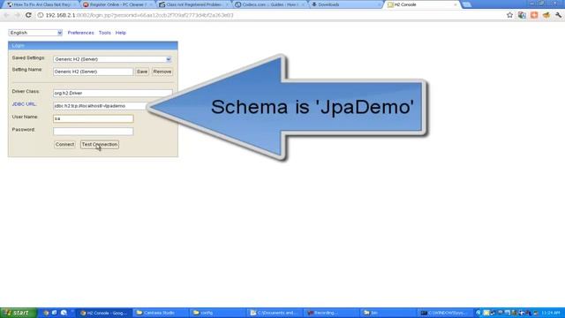Click the second Quick Launch icon

coord(55,313)
